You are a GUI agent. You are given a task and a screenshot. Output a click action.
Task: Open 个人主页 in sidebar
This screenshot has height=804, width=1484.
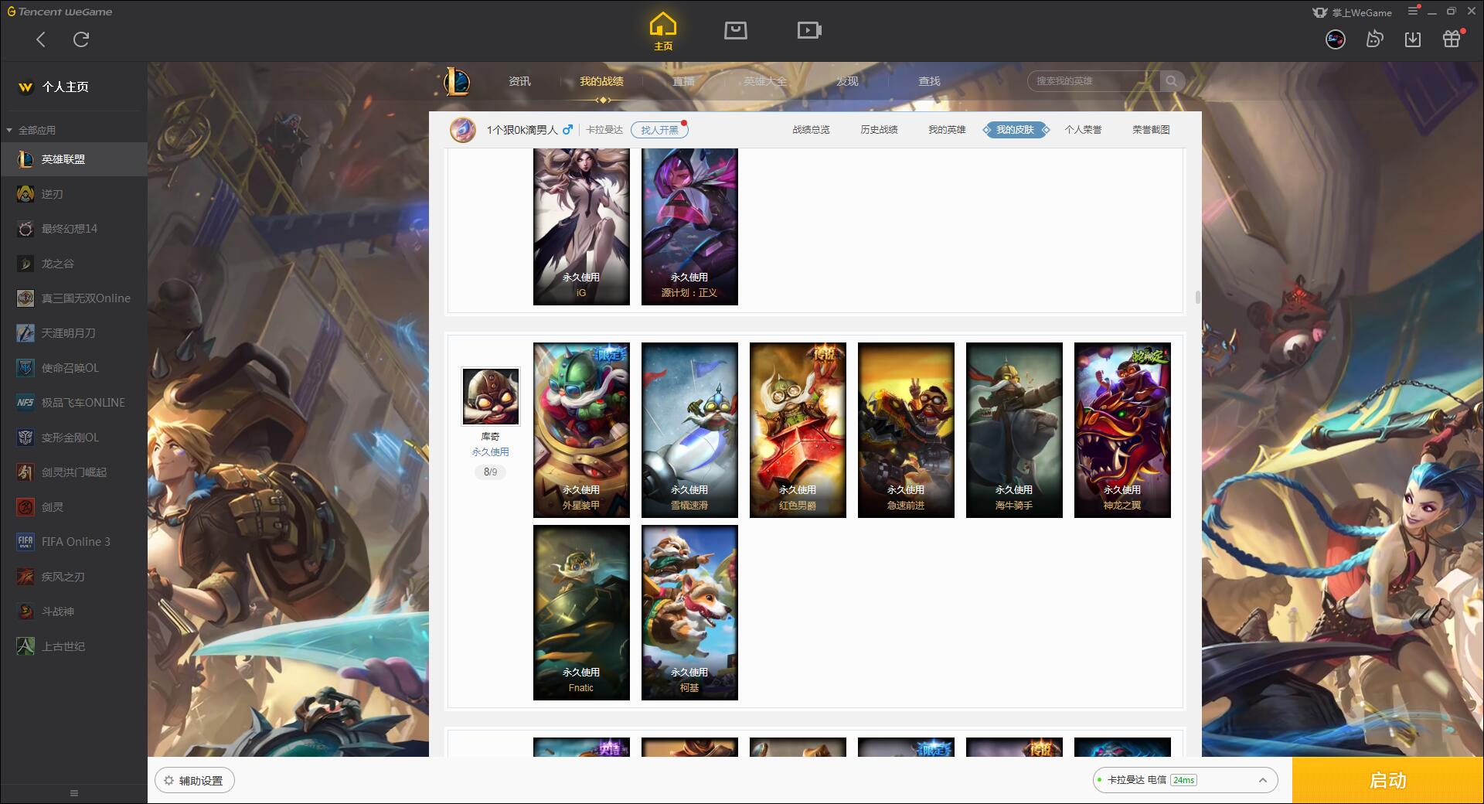(66, 87)
